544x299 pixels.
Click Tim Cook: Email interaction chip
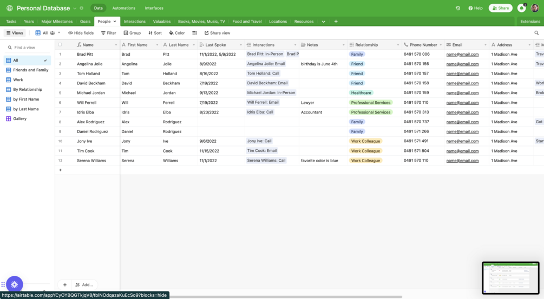261,151
